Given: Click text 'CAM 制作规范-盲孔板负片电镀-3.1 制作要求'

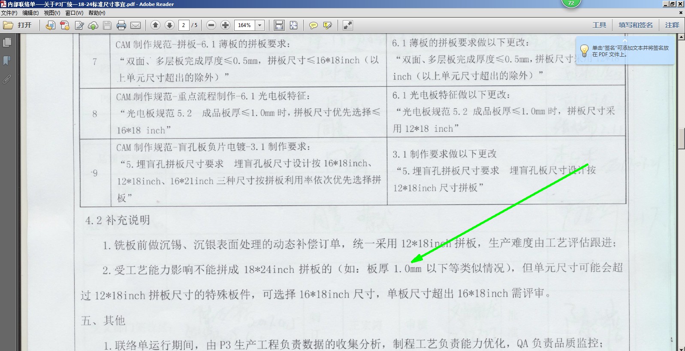Looking at the screenshot, I should 213,147.
